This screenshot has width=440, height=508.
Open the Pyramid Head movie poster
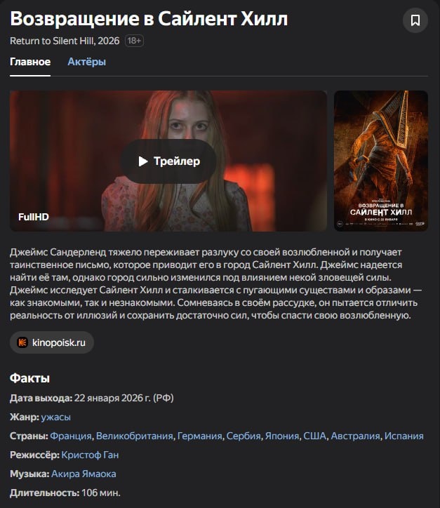(381, 161)
